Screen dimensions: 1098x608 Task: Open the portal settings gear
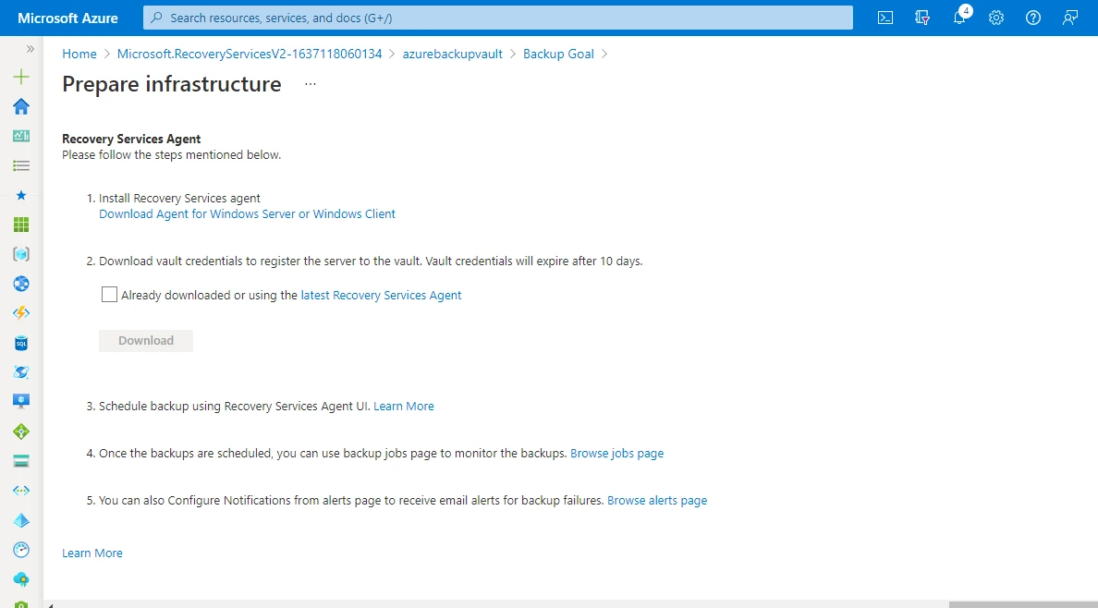(995, 18)
